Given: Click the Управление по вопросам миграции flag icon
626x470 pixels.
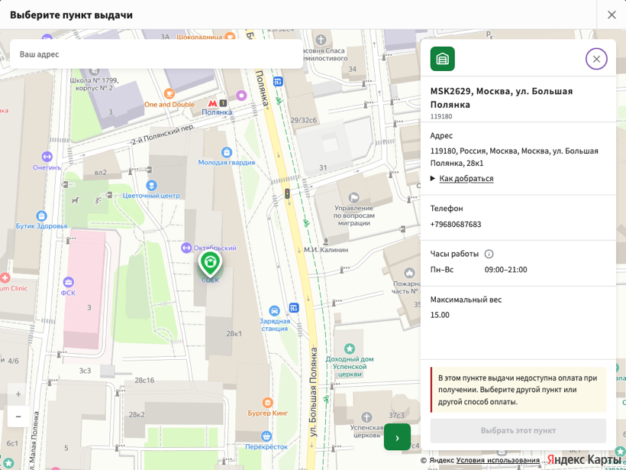Looking at the screenshot, I should point(353,197).
